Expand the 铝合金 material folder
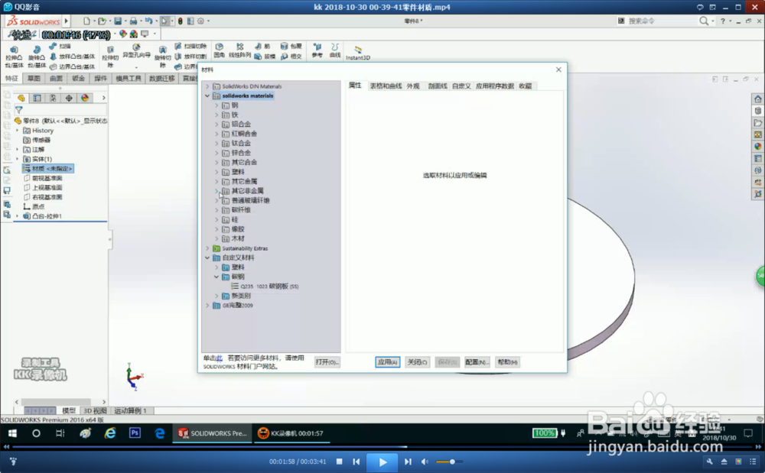The image size is (765, 473). pos(216,125)
